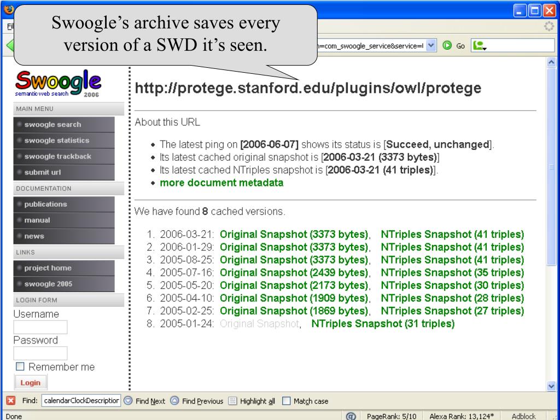The width and height of the screenshot is (560, 420).
Task: Click the Login button
Action: point(31,382)
